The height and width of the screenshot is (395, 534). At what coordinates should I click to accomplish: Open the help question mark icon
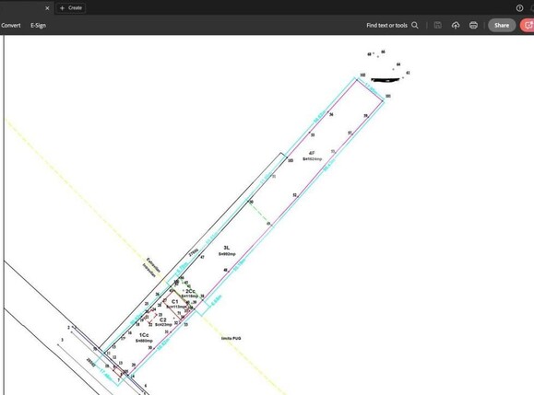pos(519,7)
